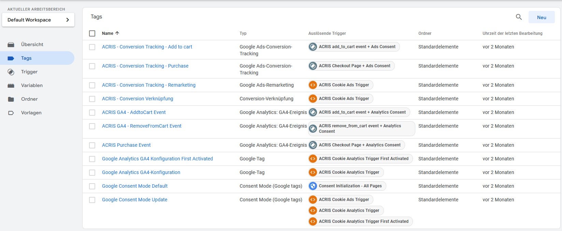Click orange icon in Conversion Verknüpfung row's trigger
Screen dimensions: 562x231
click(x=313, y=99)
